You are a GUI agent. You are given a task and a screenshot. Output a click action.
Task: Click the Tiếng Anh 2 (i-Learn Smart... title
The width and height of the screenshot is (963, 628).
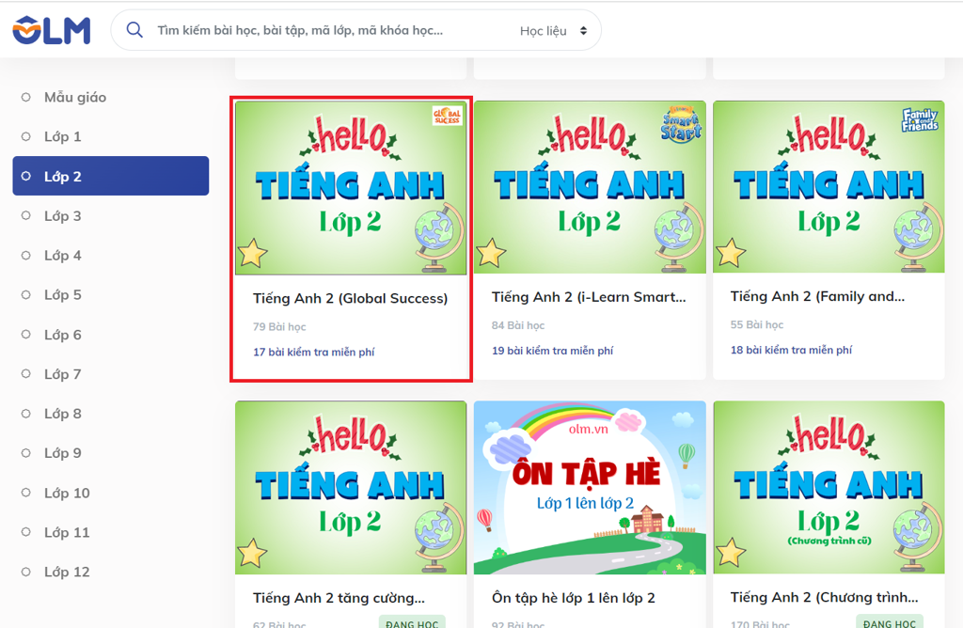(589, 297)
